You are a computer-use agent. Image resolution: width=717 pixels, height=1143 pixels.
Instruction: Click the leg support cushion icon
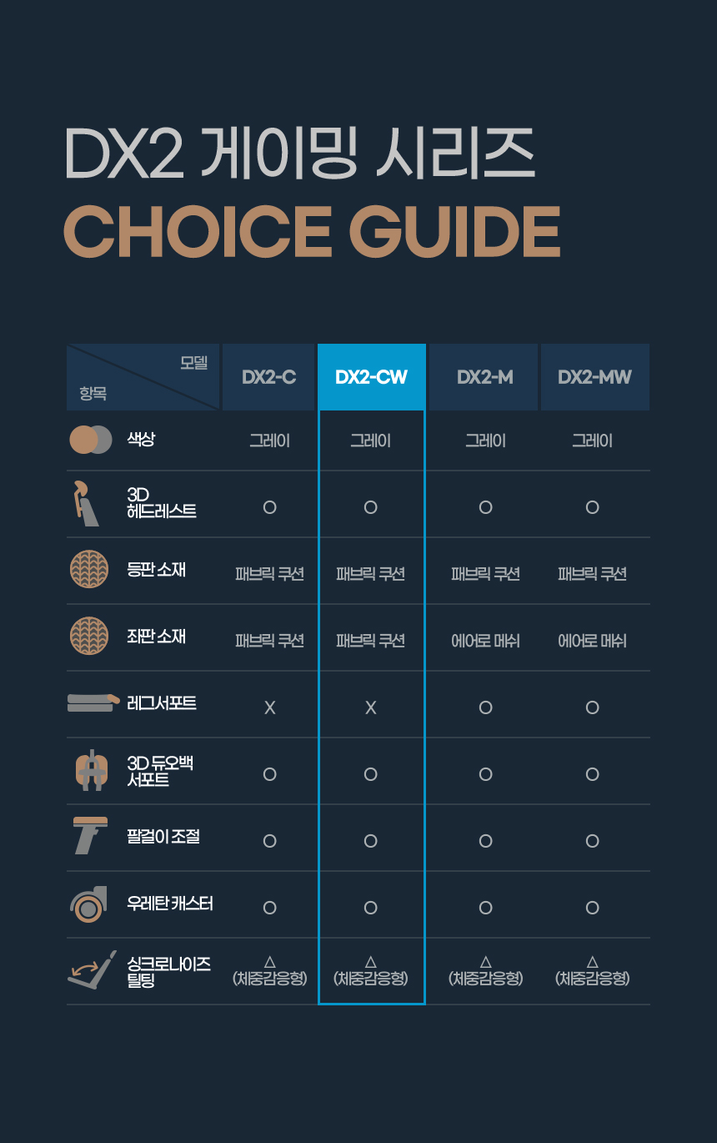pyautogui.click(x=90, y=702)
